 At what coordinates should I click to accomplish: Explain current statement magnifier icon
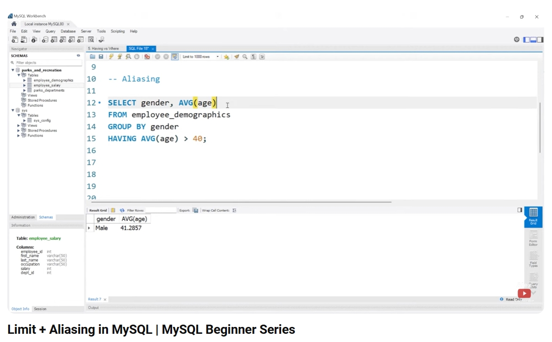coord(128,57)
